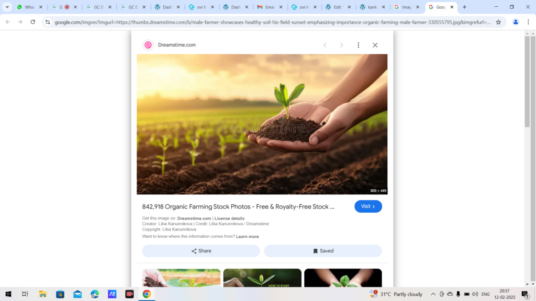The height and width of the screenshot is (301, 536).
Task: Go to the next image arrow
Action: (x=341, y=45)
